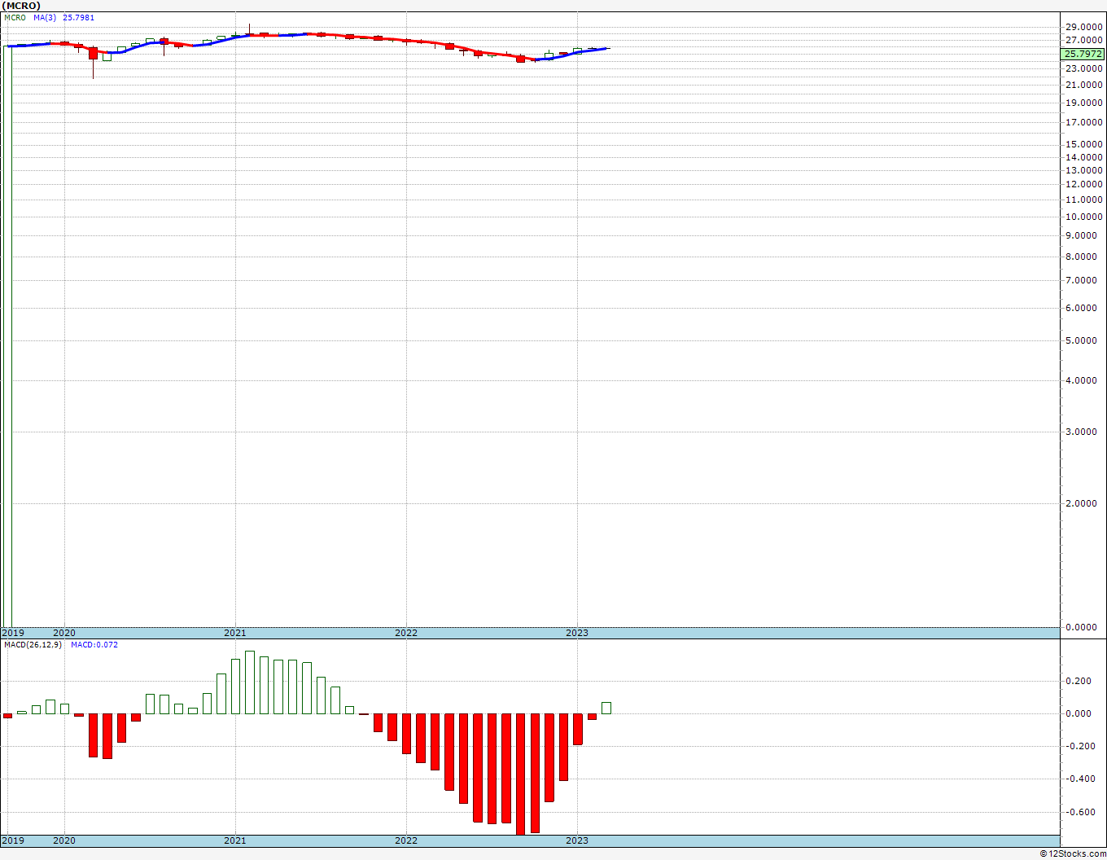Click the 29.0000 price axis label
1107x860 pixels.
pyautogui.click(x=1083, y=27)
